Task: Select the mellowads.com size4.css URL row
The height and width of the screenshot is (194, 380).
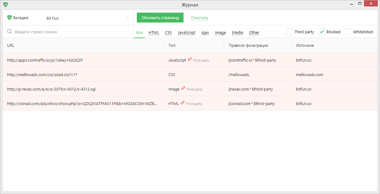Action: pos(190,75)
